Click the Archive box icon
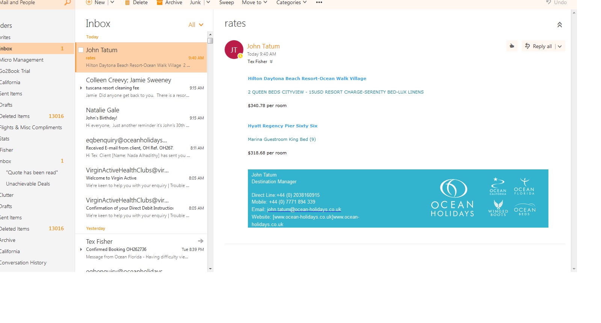 click(x=159, y=3)
